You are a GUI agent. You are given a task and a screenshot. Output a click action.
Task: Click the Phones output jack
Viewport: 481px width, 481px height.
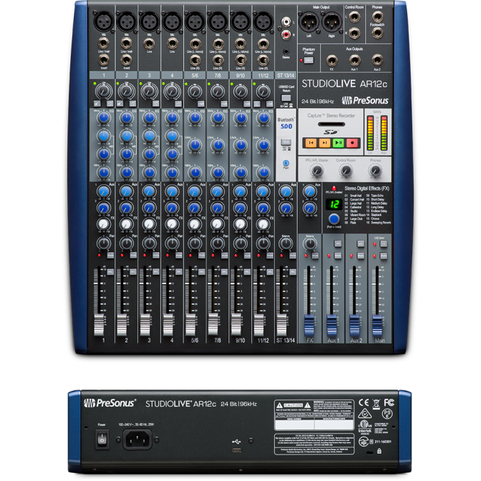(377, 16)
